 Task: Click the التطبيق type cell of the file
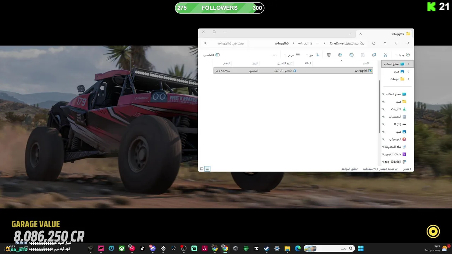(x=254, y=71)
